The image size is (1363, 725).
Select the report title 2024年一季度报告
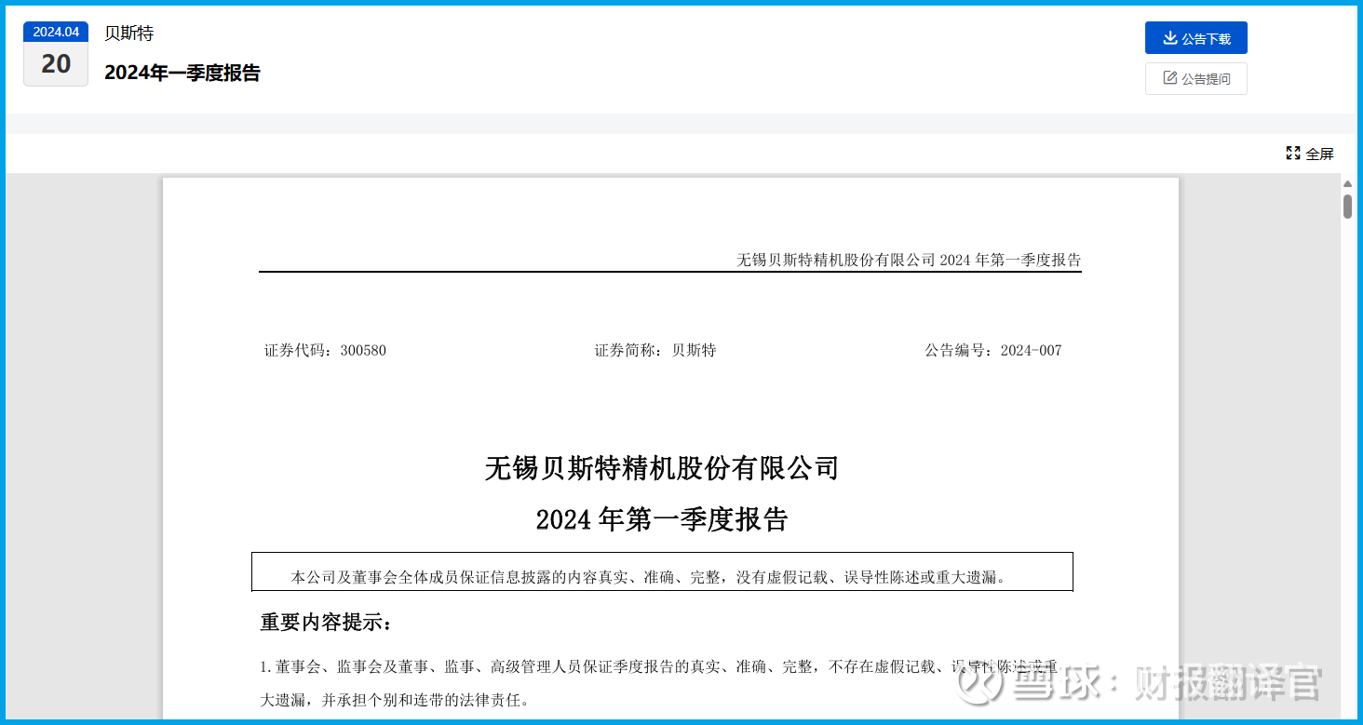pyautogui.click(x=182, y=73)
